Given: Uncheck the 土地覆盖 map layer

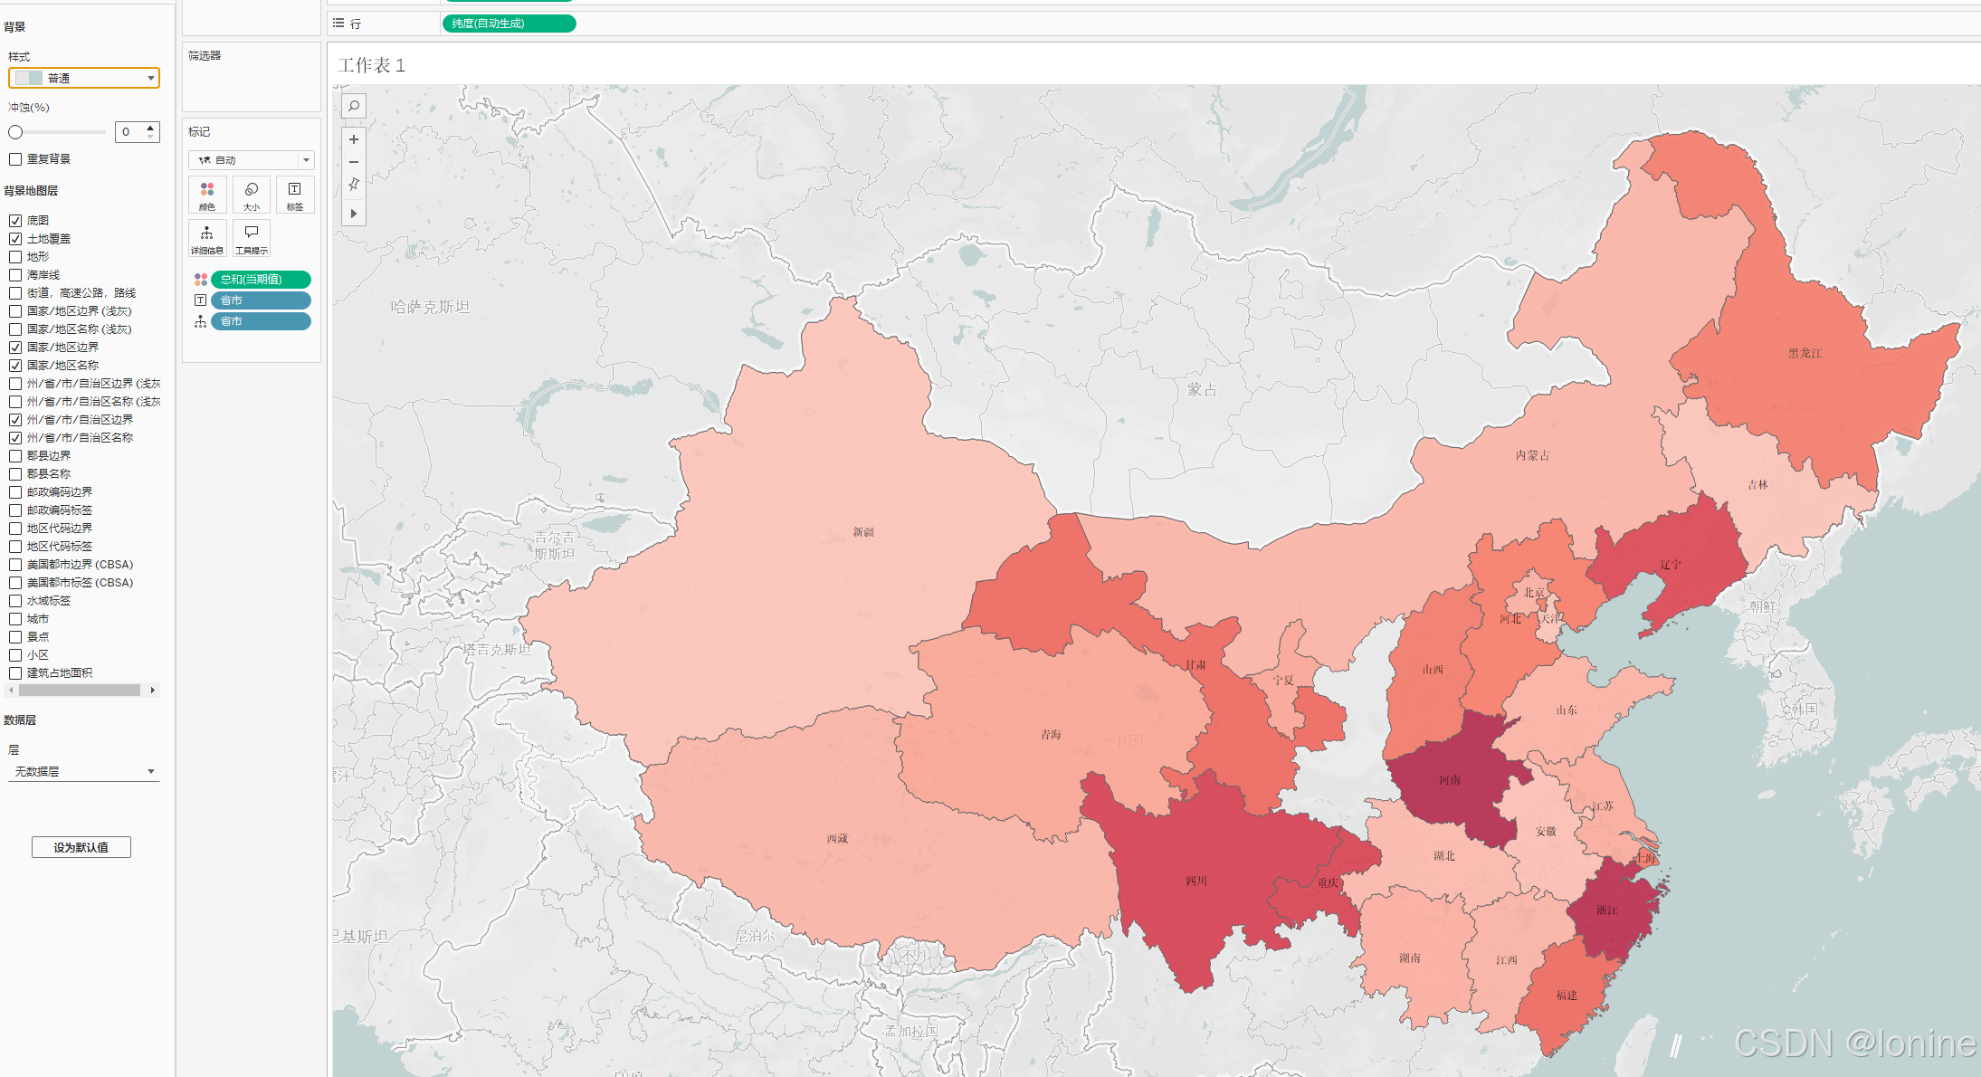Looking at the screenshot, I should click(15, 239).
